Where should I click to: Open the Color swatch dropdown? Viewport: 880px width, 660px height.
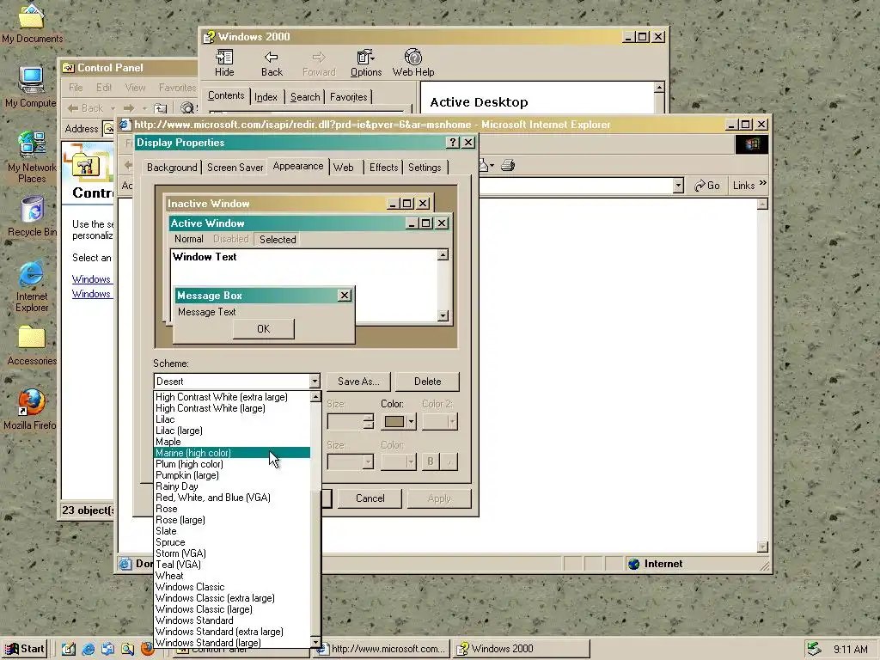[411, 421]
